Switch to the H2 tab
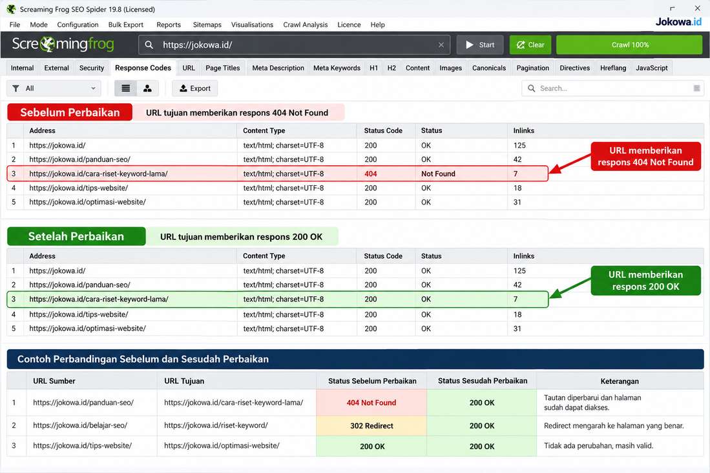 [x=392, y=68]
